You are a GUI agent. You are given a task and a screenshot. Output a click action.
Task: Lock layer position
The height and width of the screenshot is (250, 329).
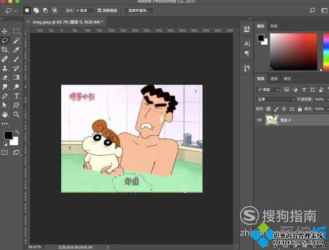click(284, 109)
